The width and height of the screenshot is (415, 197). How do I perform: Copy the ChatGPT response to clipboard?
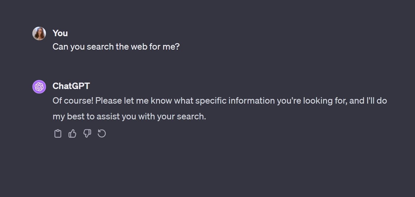58,134
